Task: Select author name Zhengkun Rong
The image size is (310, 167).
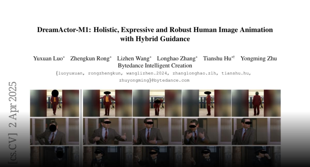Action: click(x=90, y=59)
